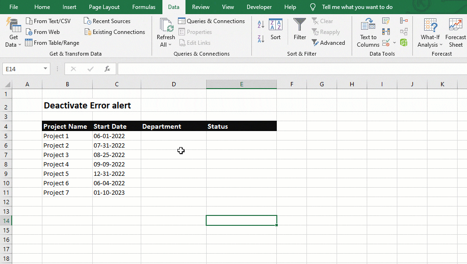The image size is (467, 264).
Task: Click the greyed Properties button
Action: (x=195, y=32)
